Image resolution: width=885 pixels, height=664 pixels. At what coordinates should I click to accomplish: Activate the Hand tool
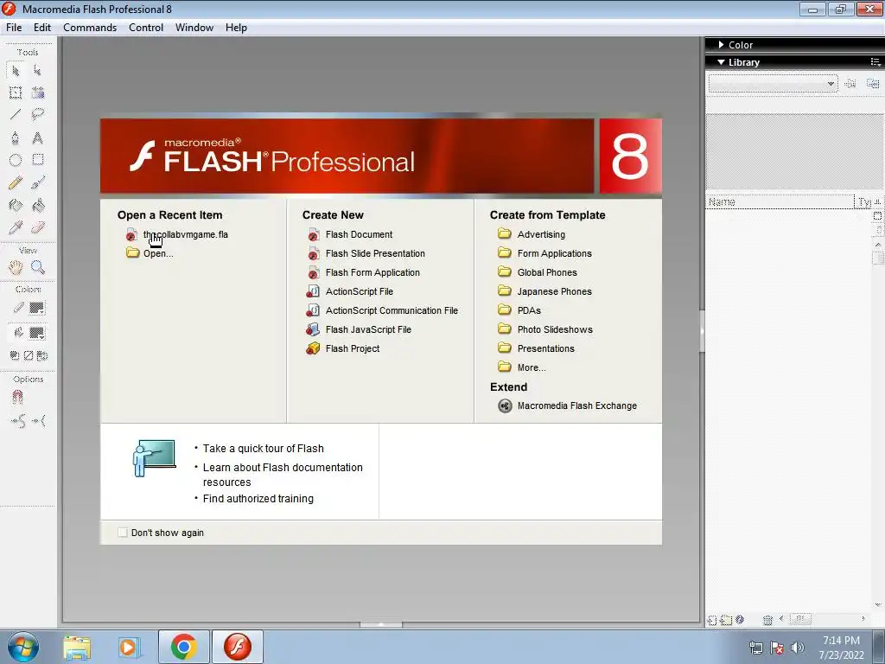point(16,267)
